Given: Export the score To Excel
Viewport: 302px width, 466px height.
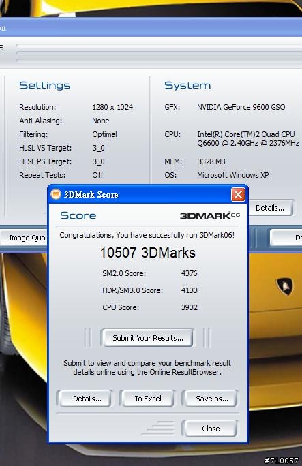Looking at the screenshot, I should 147,399.
